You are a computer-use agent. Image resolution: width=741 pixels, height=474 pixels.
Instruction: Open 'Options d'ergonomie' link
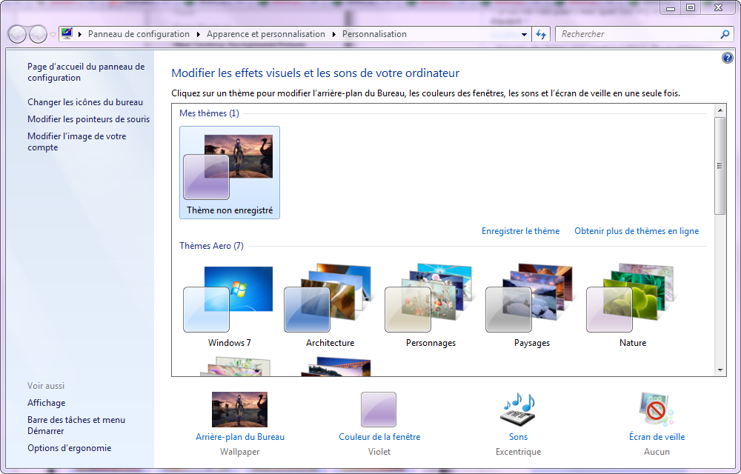(x=70, y=448)
